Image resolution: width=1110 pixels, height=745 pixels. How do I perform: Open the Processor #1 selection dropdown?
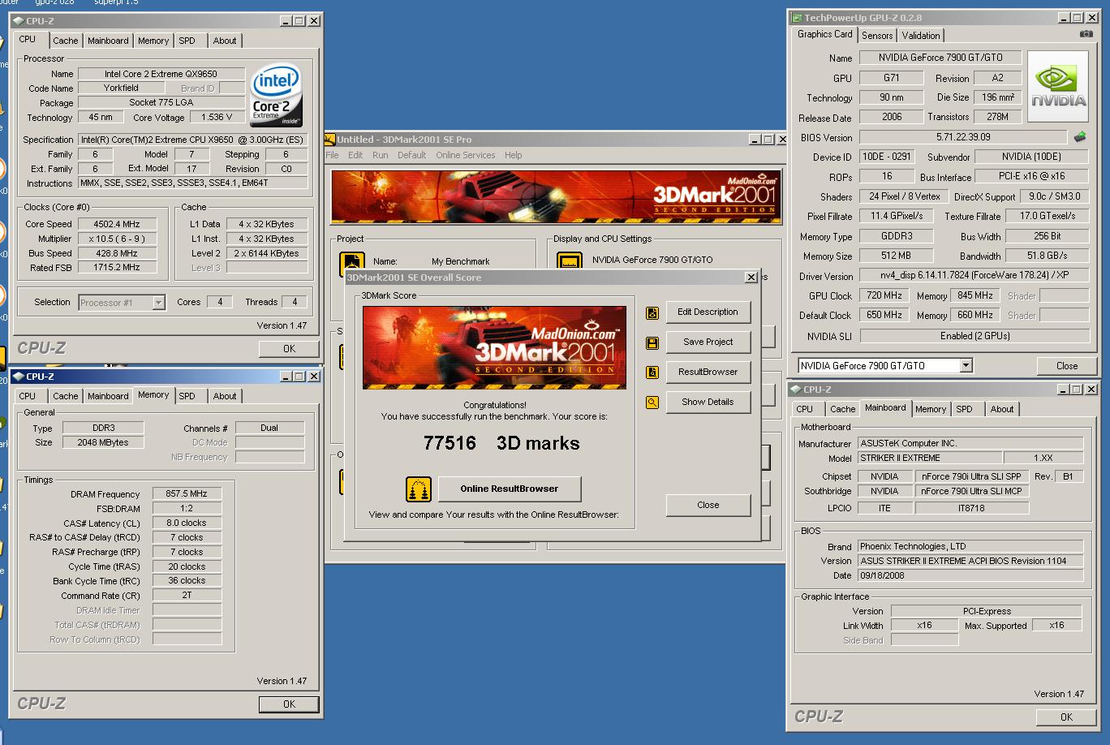click(x=159, y=303)
